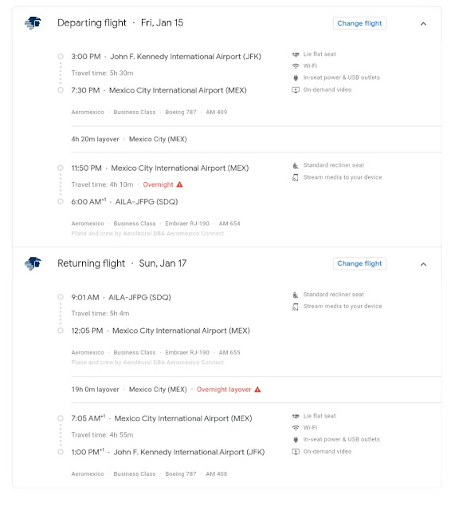Click the Wi-Fi icon in returning AM 408 amenities
The image size is (451, 511).
tap(296, 428)
